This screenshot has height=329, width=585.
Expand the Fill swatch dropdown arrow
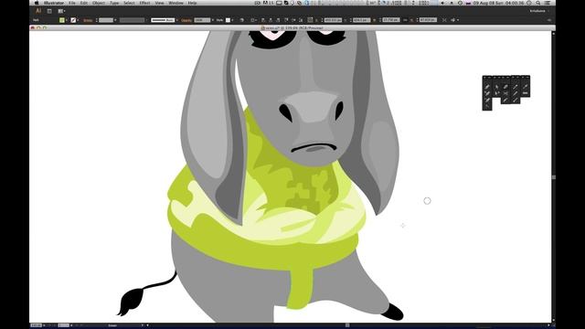[x=67, y=20]
